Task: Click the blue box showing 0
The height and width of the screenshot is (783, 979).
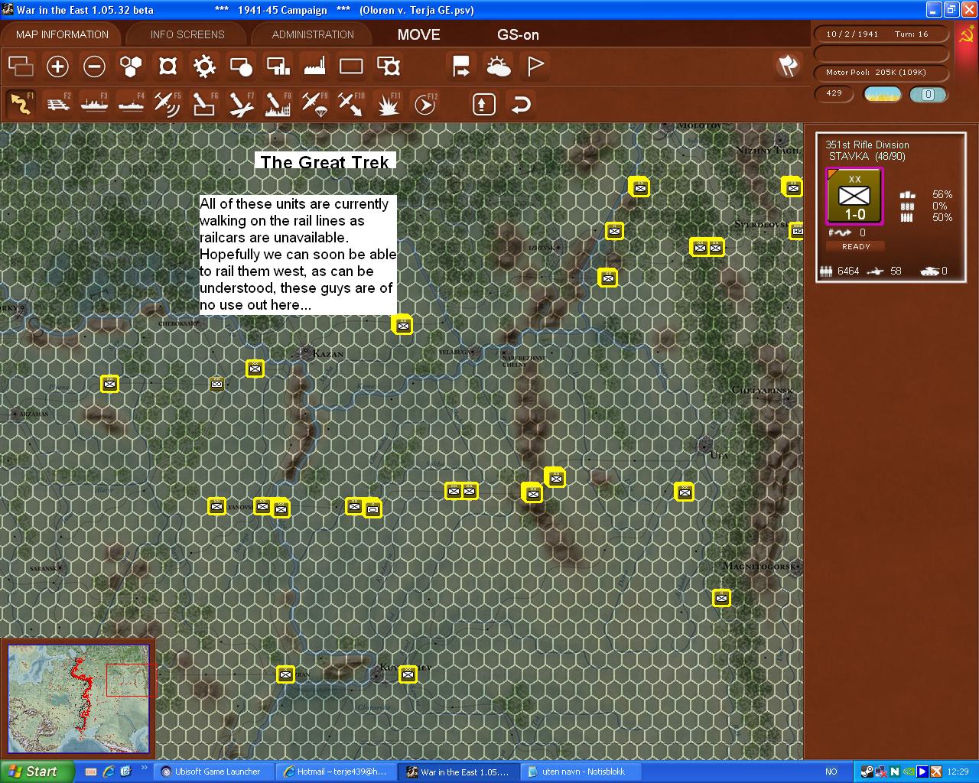Action: (928, 94)
